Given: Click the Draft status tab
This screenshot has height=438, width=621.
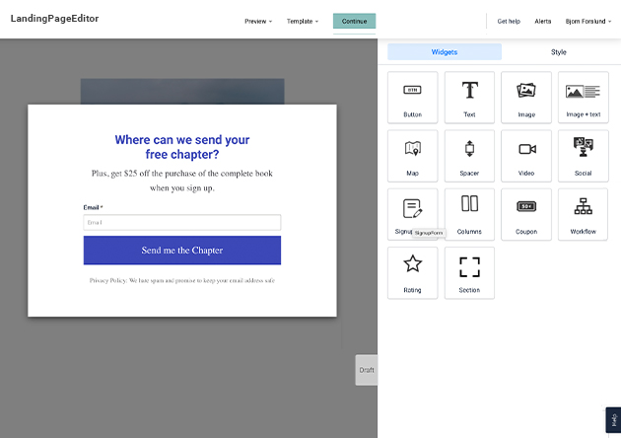Looking at the screenshot, I should point(367,370).
